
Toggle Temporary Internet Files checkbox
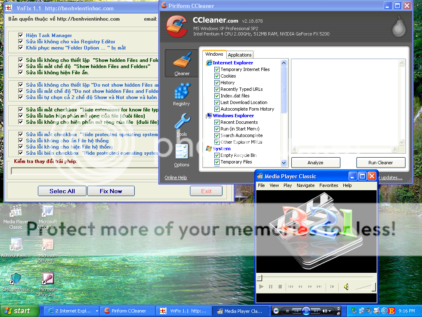pos(217,69)
